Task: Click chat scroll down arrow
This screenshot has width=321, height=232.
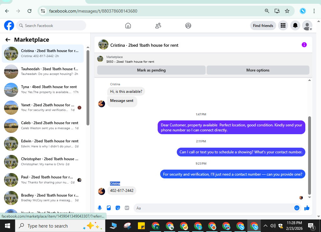Action: pos(309,198)
